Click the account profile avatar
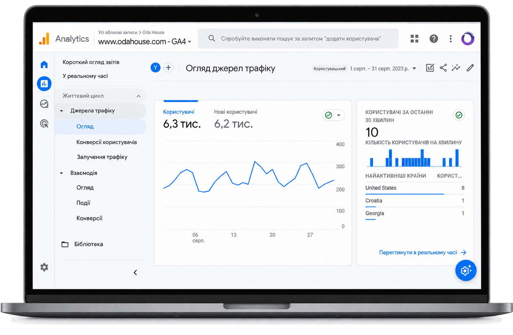The width and height of the screenshot is (513, 335). coord(468,39)
